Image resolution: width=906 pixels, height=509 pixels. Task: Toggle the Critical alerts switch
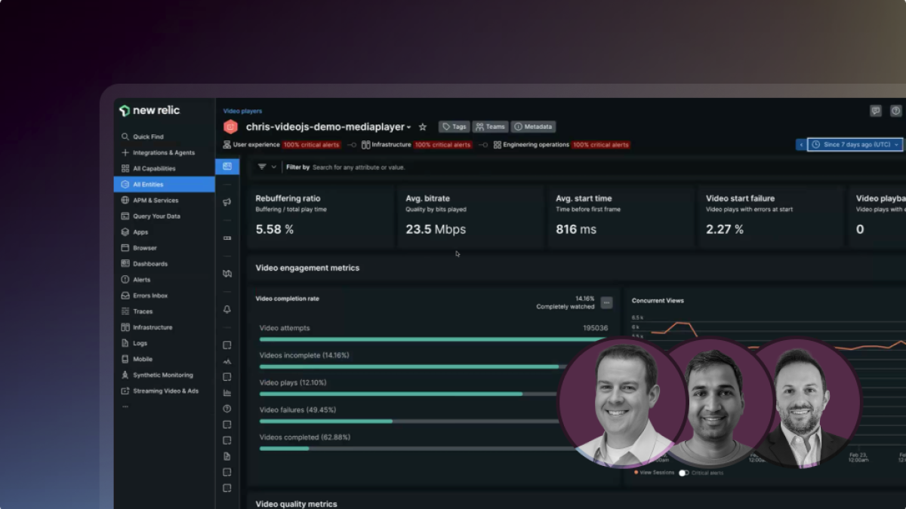[x=684, y=473]
